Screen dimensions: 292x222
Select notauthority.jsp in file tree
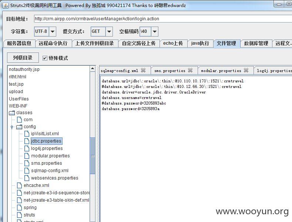(x=24, y=69)
